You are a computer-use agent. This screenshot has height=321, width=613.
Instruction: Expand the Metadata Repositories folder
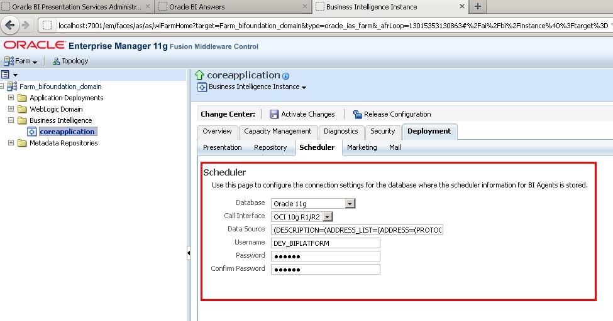(x=11, y=143)
